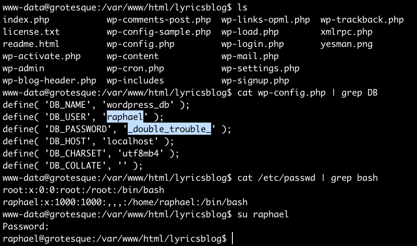Click the wp-content directory name

coord(132,56)
